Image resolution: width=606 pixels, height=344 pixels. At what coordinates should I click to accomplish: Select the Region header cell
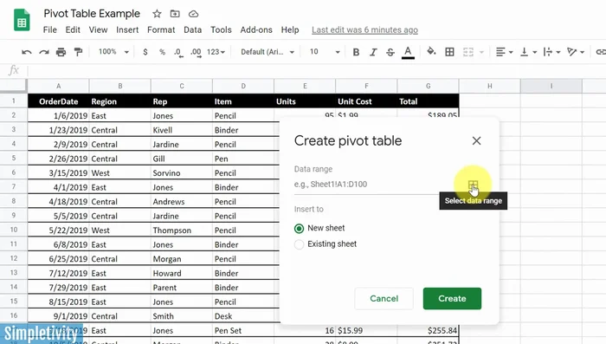click(119, 101)
